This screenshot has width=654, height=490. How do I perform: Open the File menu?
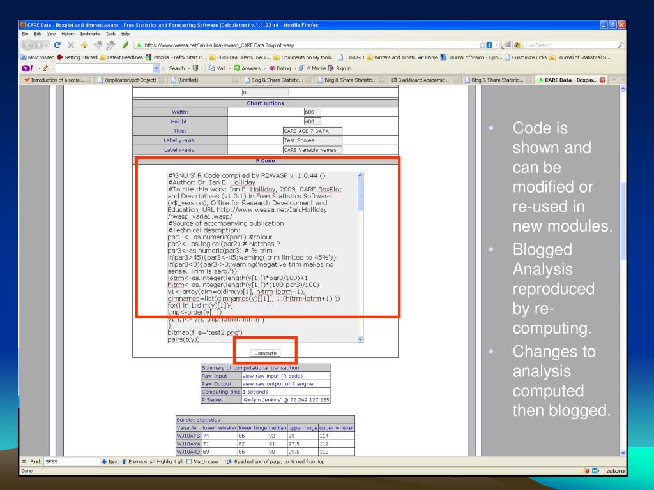[25, 34]
